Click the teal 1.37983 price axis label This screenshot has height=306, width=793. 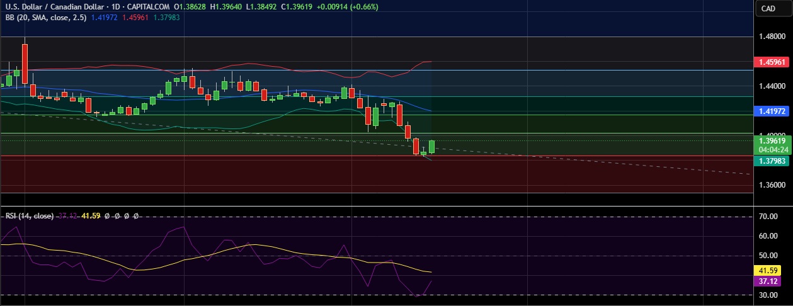(x=770, y=161)
